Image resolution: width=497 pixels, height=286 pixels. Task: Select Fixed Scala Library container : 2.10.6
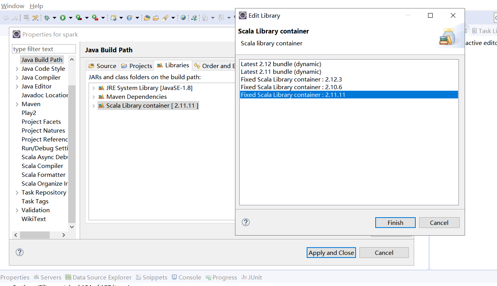click(349, 87)
